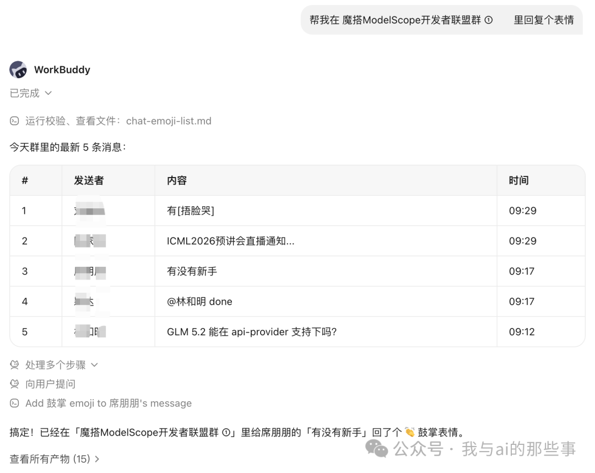Click time 09:17 in the @林和明 done row
This screenshot has height=473, width=595.
(x=521, y=302)
